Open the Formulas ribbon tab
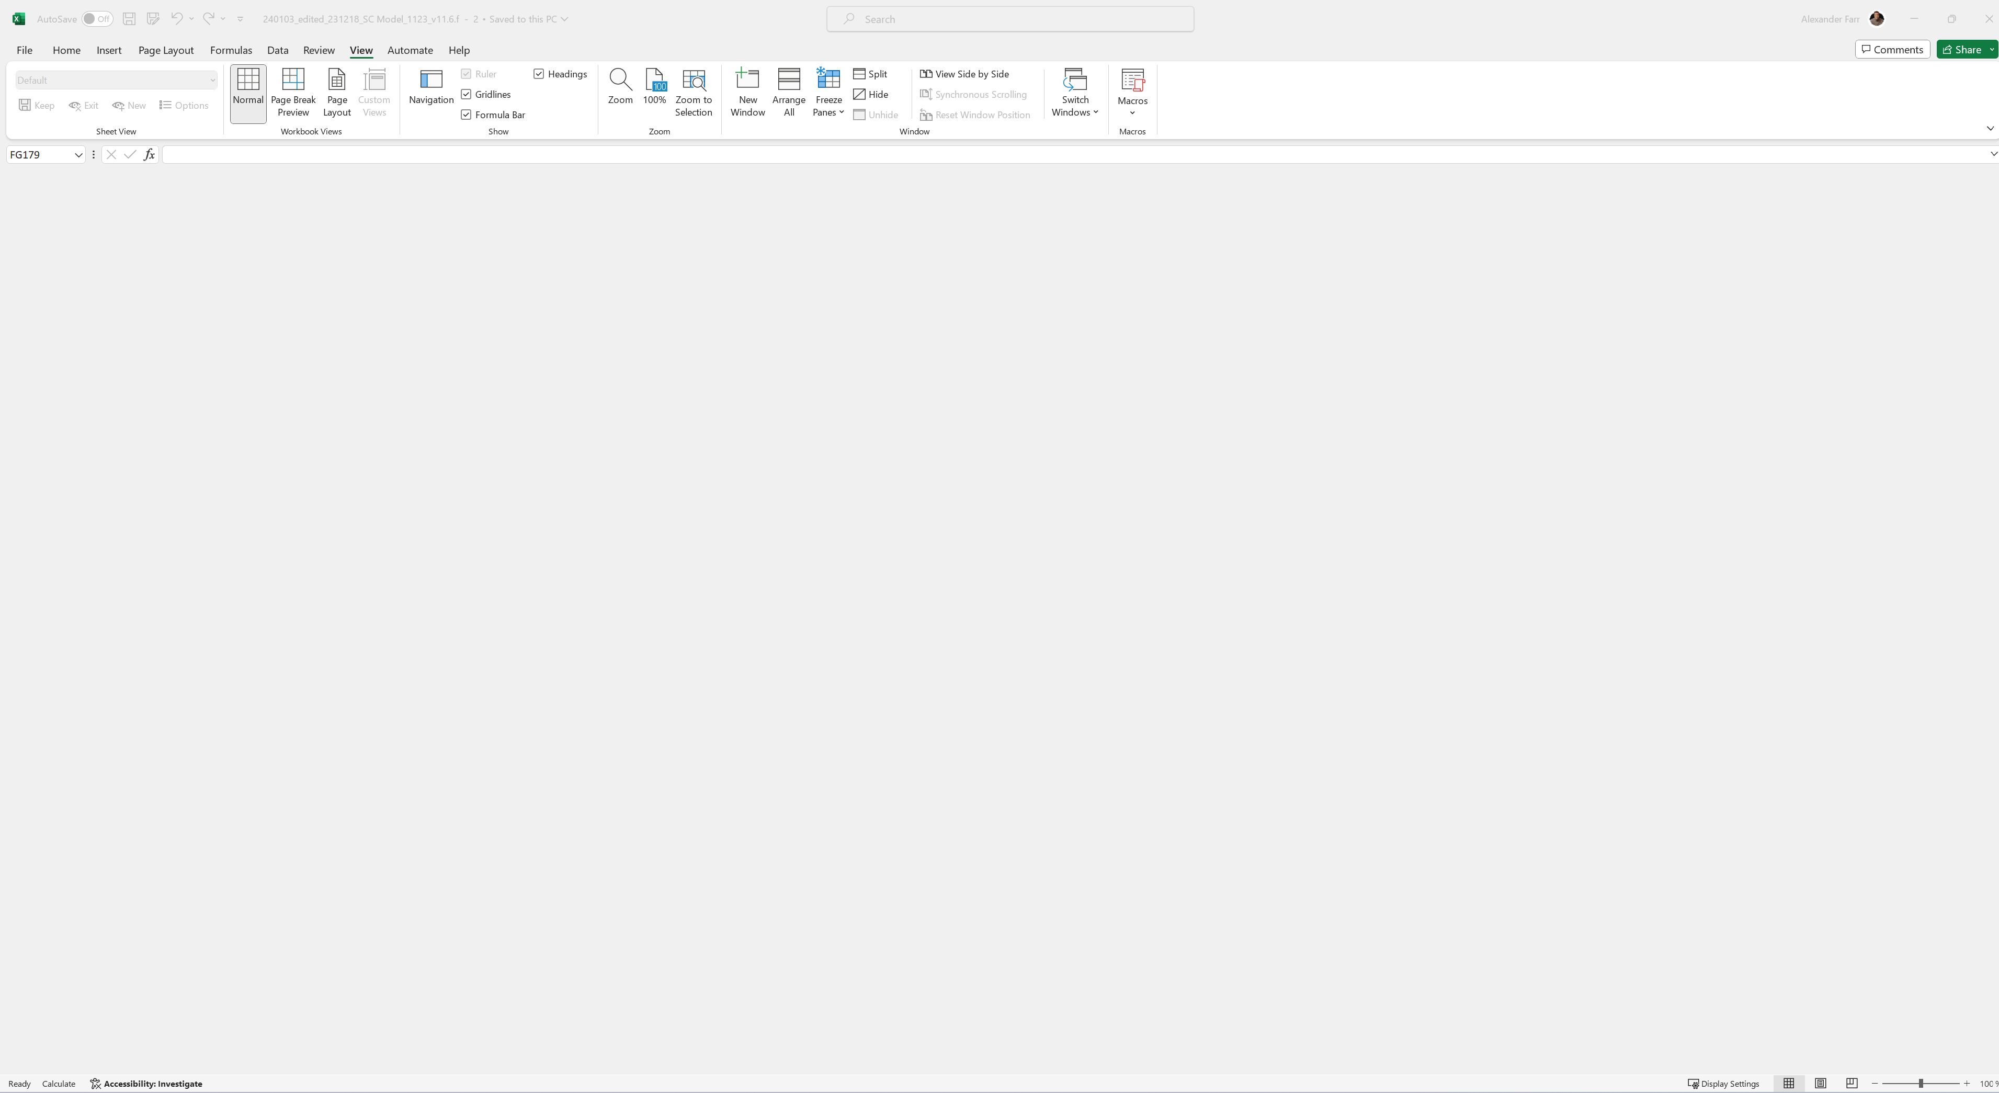The height and width of the screenshot is (1093, 1999). (x=231, y=50)
